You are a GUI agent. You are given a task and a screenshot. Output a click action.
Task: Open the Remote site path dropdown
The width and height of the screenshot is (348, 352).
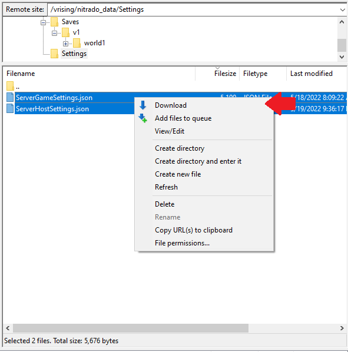point(342,9)
